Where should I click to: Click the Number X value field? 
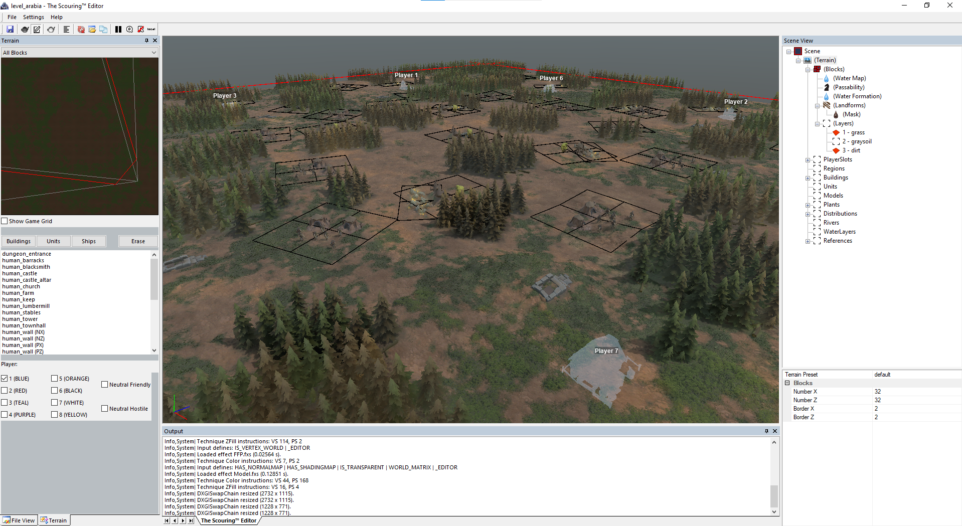click(917, 392)
